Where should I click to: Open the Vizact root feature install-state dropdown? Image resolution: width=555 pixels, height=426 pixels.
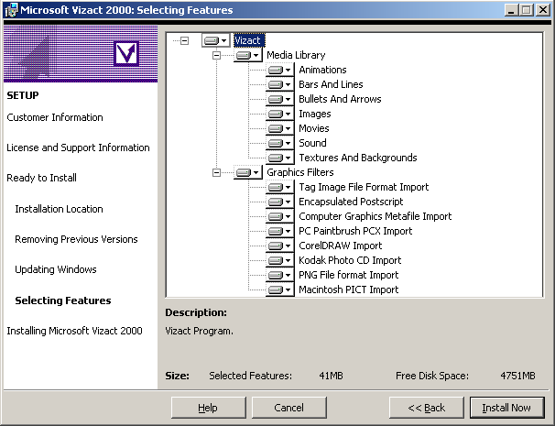point(215,40)
